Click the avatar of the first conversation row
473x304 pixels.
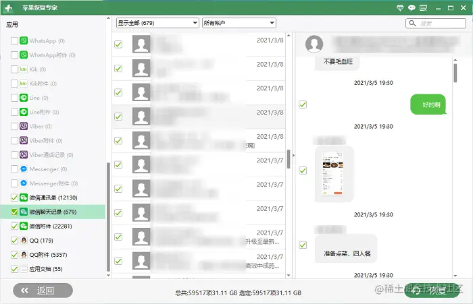(x=141, y=44)
